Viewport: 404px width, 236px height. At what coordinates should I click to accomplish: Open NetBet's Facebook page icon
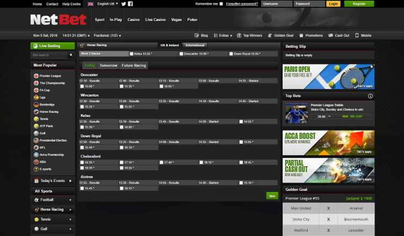[x=131, y=4]
